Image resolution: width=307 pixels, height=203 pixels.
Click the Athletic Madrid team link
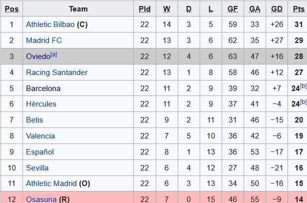point(51,183)
